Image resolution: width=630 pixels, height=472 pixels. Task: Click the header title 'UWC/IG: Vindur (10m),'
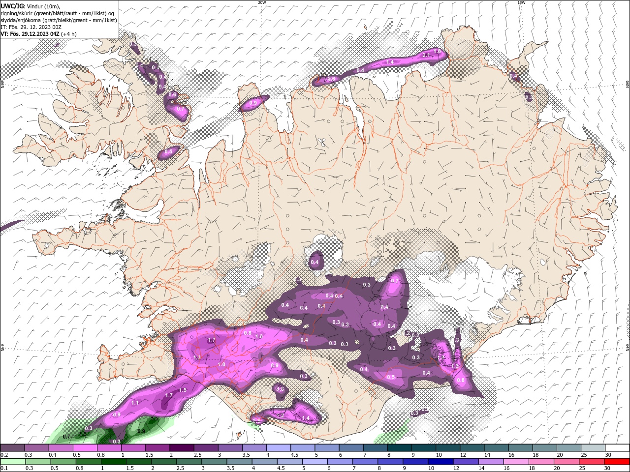coord(31,6)
